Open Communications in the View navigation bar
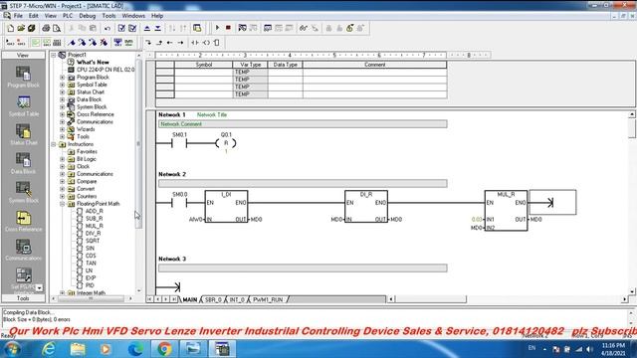 [x=23, y=250]
